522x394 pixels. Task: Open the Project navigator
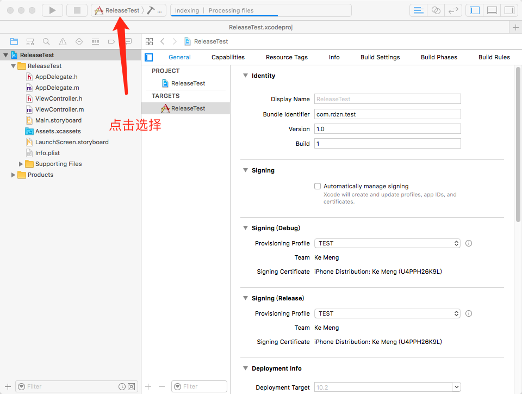[14, 42]
